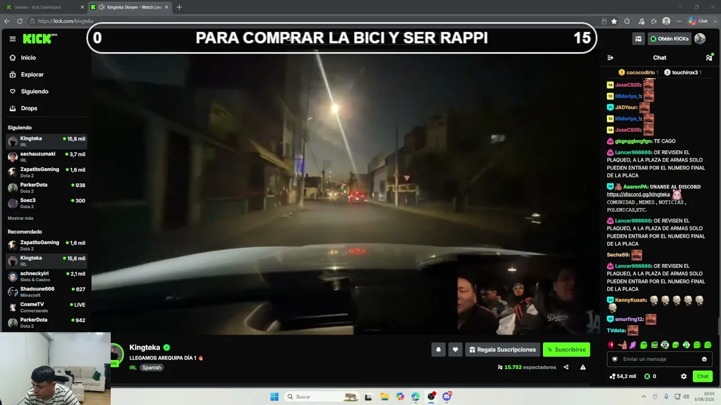This screenshot has width=721, height=405.
Task: Show hidden system tray icons
Action: pos(644,397)
